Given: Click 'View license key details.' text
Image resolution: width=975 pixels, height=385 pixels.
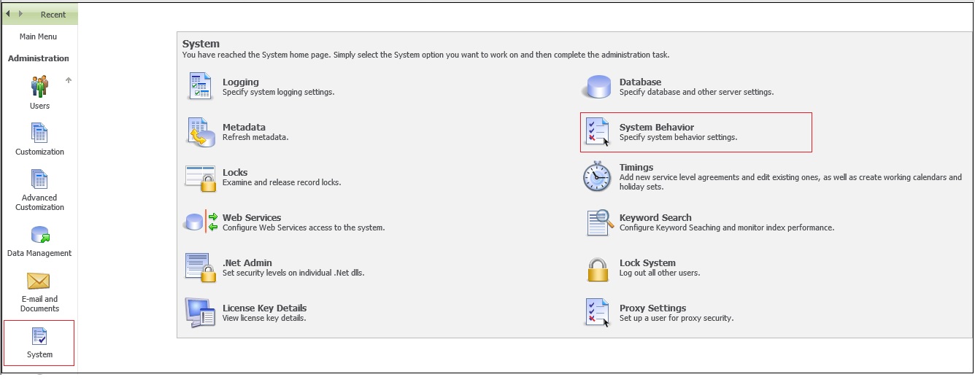Looking at the screenshot, I should pos(264,318).
